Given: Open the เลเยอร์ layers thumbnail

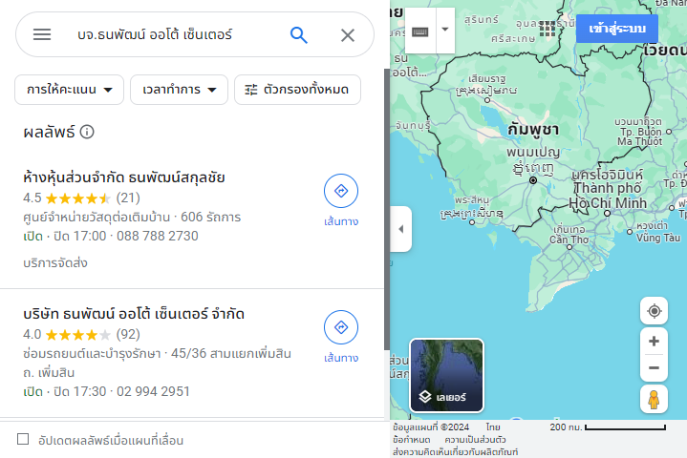Looking at the screenshot, I should (446, 375).
